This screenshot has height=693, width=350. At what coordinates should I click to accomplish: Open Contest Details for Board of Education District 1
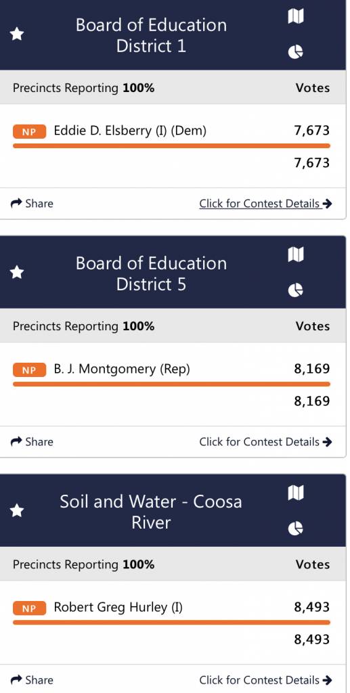[265, 203]
